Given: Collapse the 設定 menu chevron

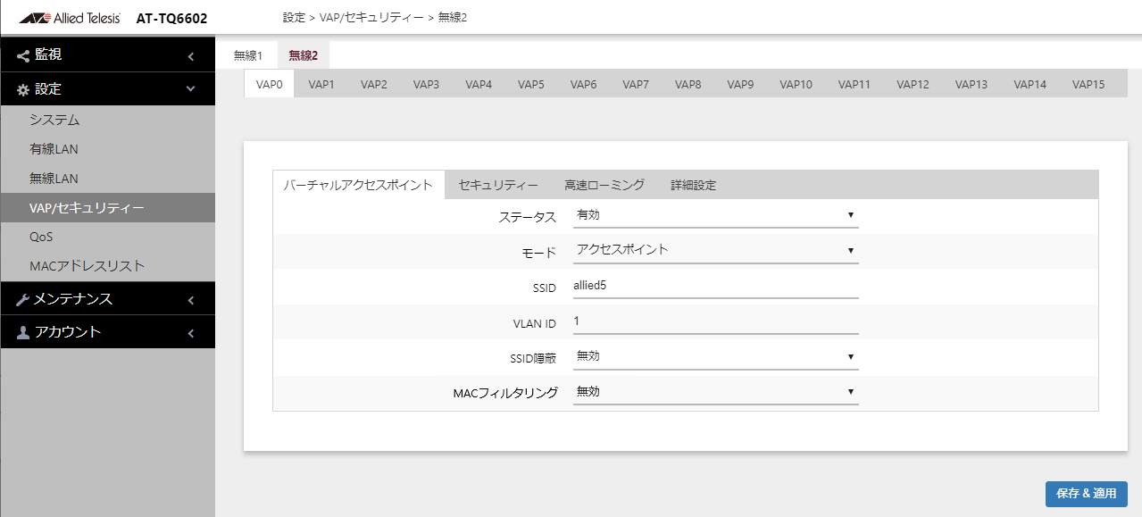Looking at the screenshot, I should (x=190, y=89).
